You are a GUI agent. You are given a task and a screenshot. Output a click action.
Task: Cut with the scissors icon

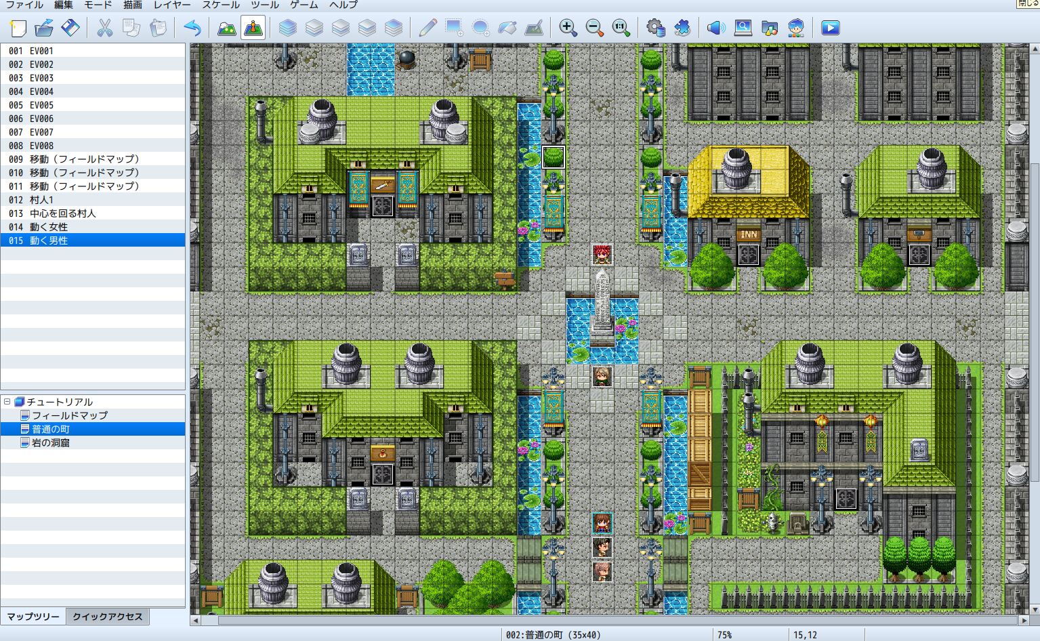tap(104, 28)
